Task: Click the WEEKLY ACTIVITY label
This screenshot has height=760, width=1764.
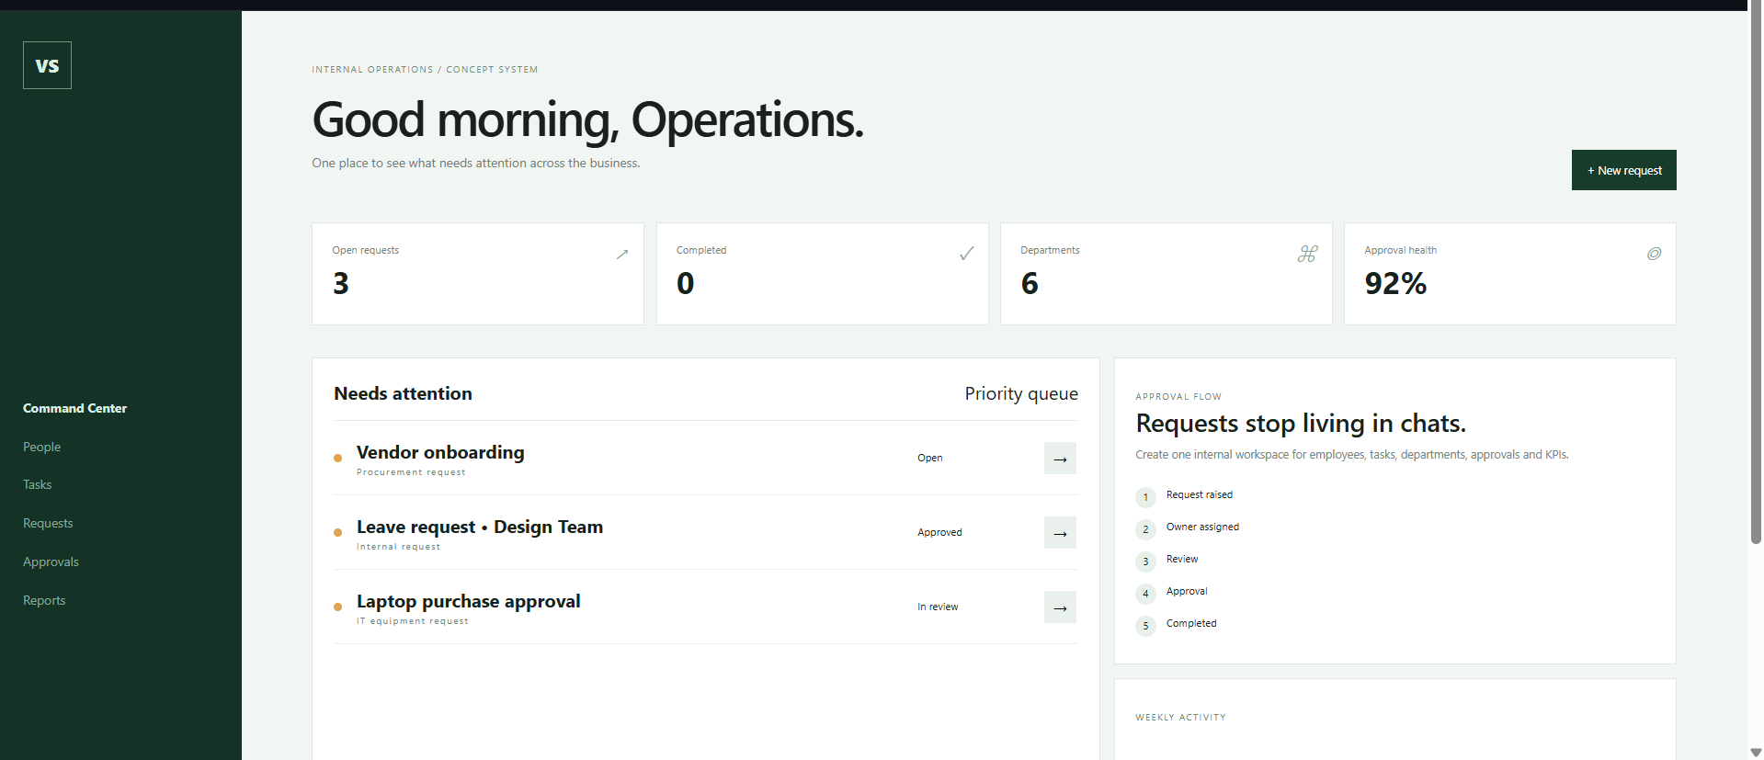Action: coord(1180,718)
